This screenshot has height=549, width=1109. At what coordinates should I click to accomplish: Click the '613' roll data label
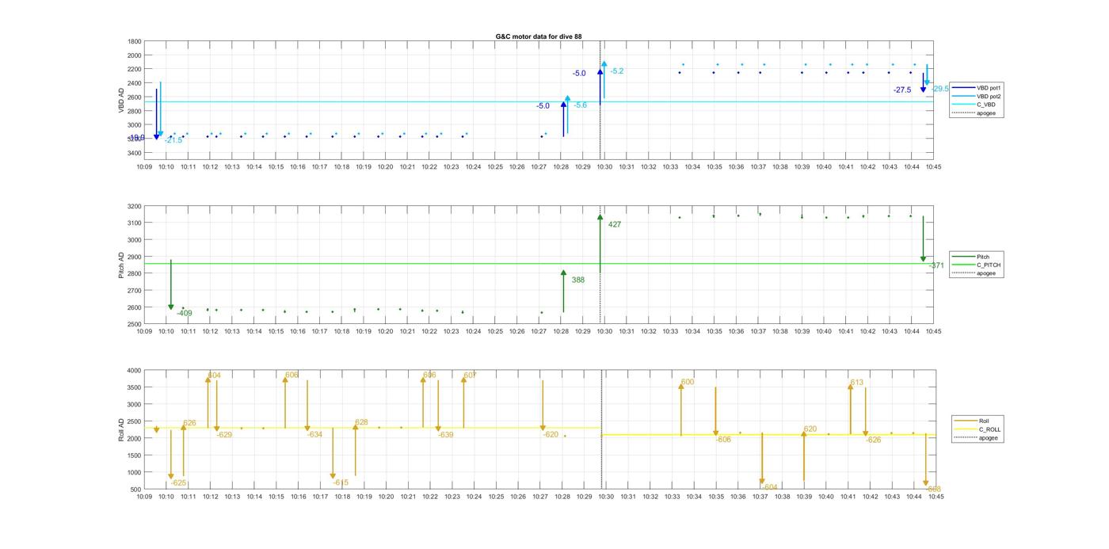[x=856, y=382]
